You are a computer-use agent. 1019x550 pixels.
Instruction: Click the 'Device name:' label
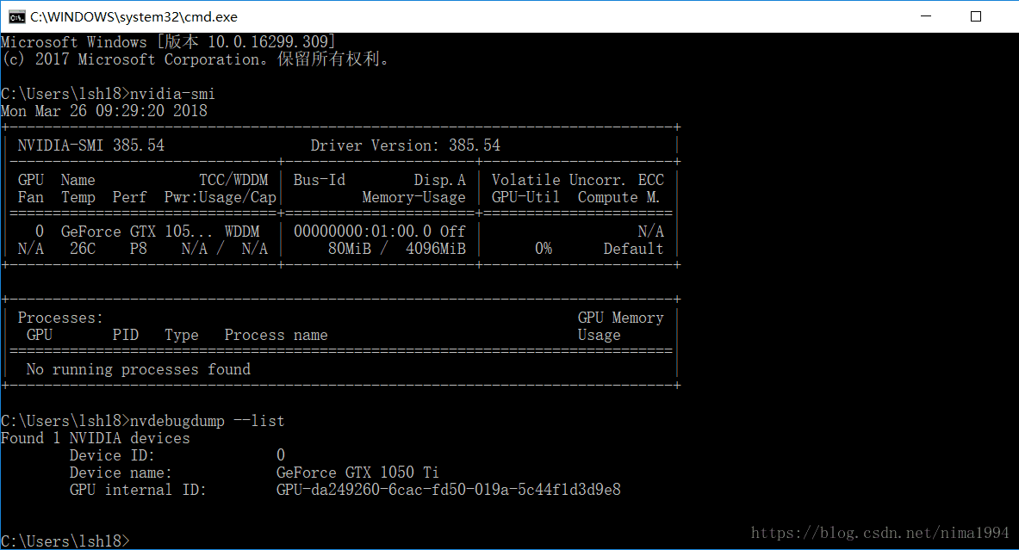121,473
